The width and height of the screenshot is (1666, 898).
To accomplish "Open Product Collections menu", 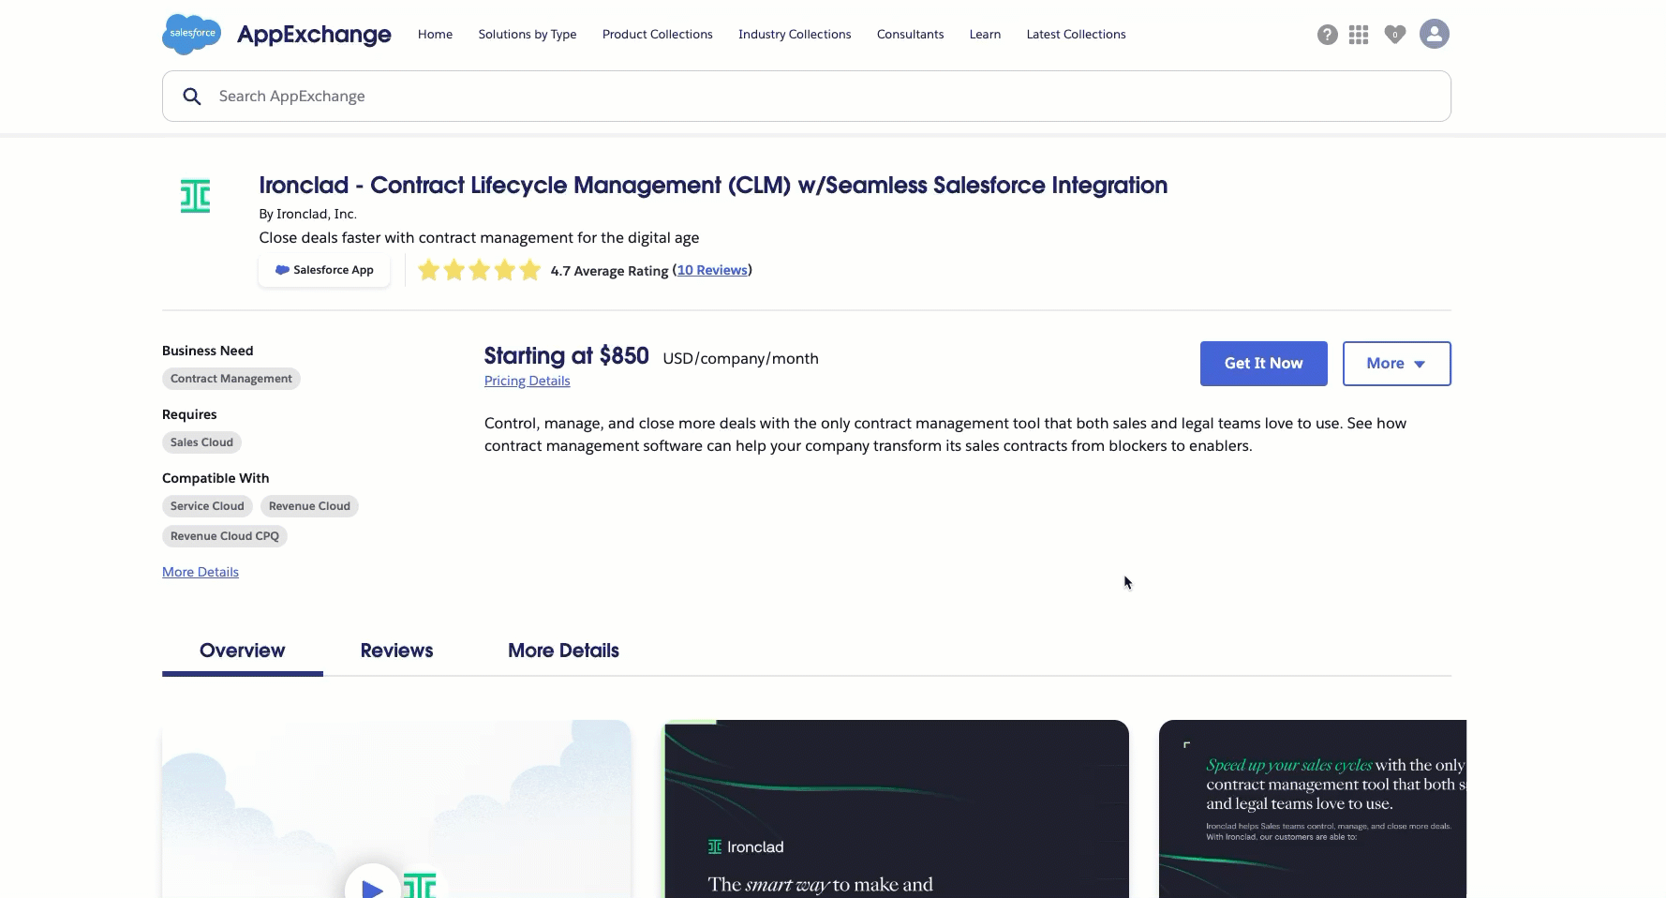I will pos(658,35).
